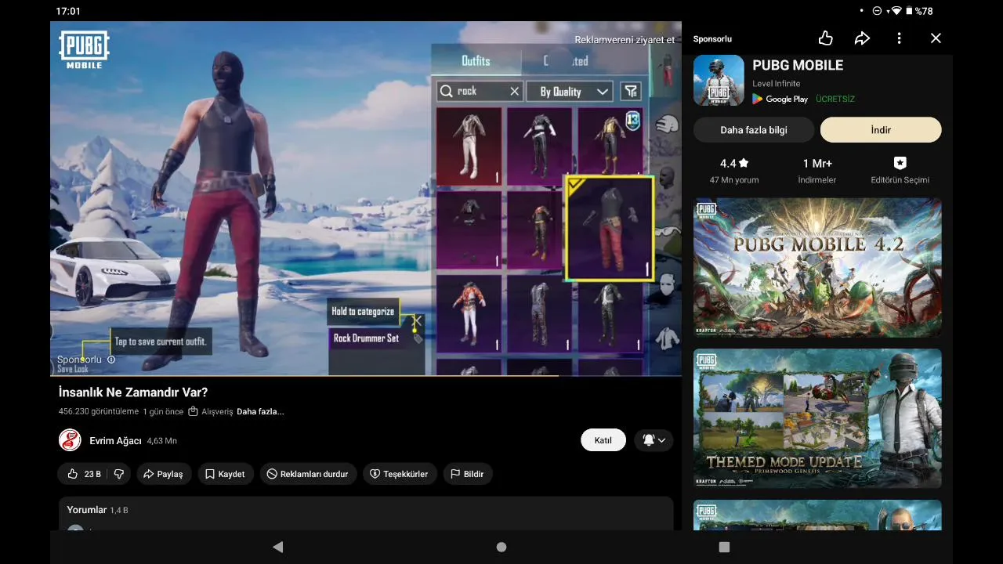The image size is (1003, 564).
Task: Open PUBG MOBILE 4.2 promo image
Action: point(817,267)
